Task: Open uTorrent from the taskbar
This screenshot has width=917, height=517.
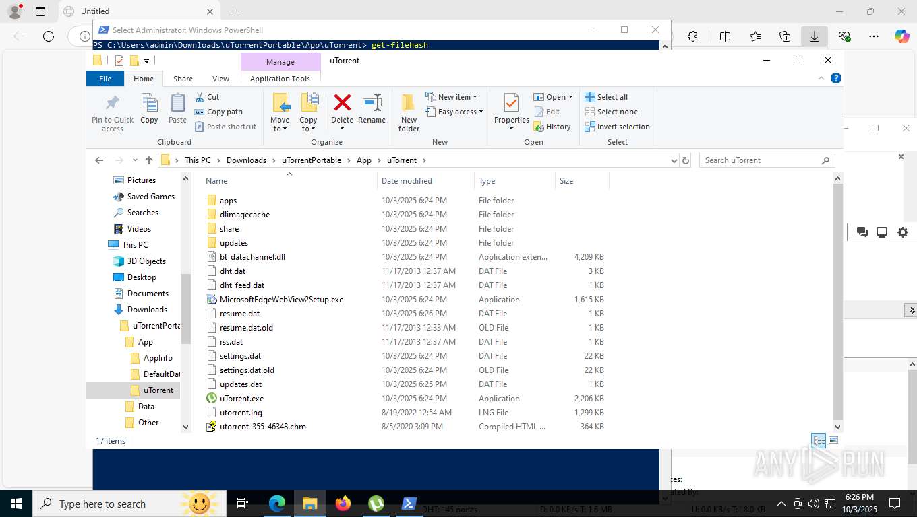Action: click(x=376, y=504)
